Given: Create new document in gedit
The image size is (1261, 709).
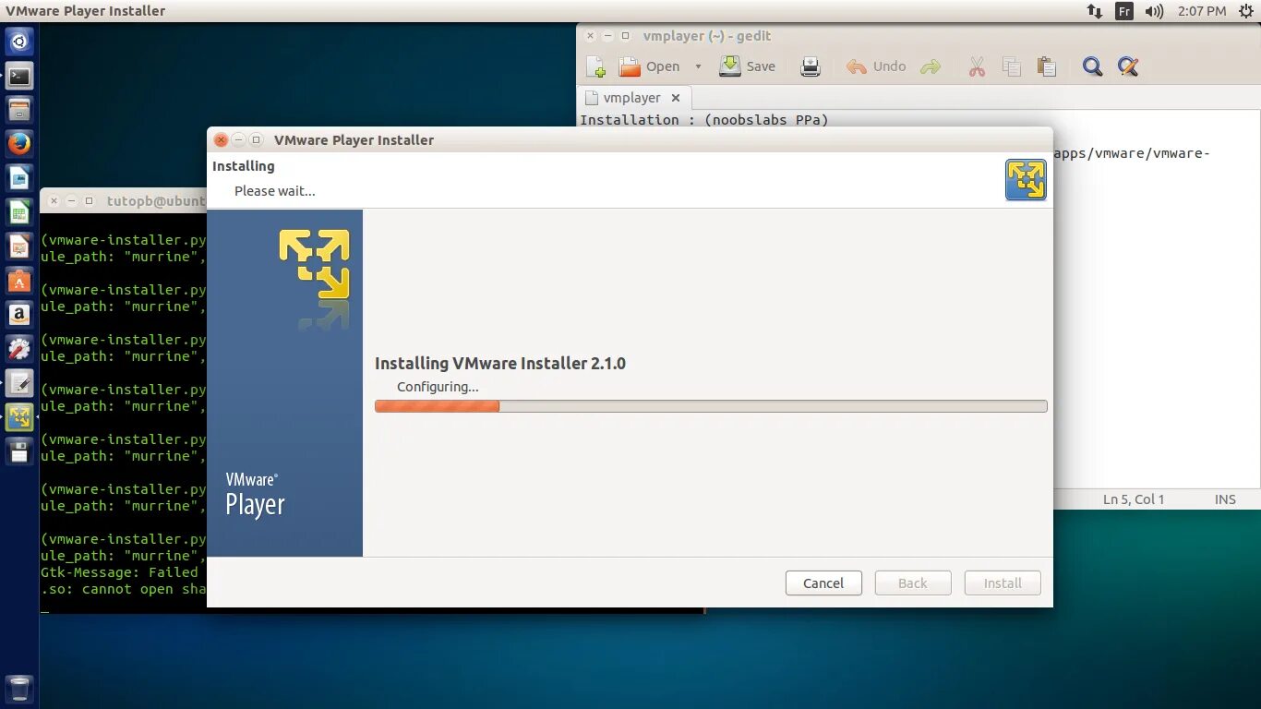Looking at the screenshot, I should [596, 66].
